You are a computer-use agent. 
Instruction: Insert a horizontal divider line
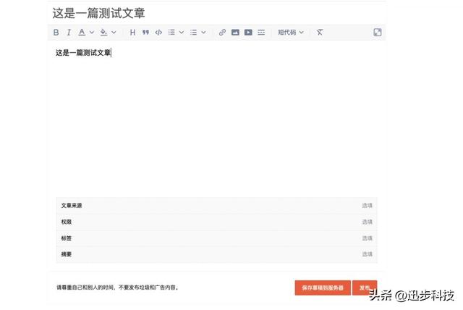(261, 32)
